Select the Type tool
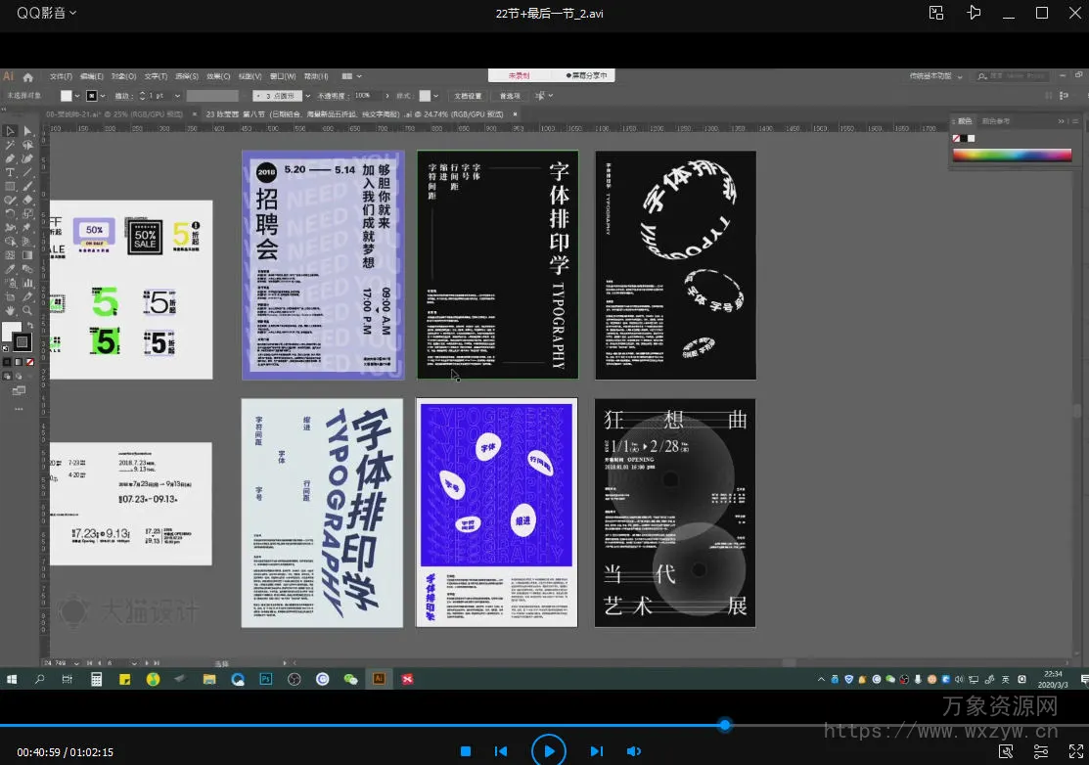The image size is (1089, 765). [x=10, y=172]
